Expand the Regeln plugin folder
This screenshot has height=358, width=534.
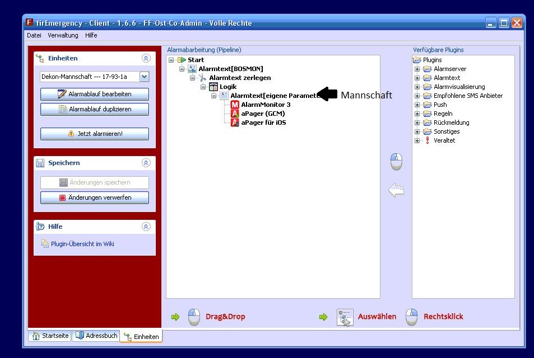tap(417, 114)
